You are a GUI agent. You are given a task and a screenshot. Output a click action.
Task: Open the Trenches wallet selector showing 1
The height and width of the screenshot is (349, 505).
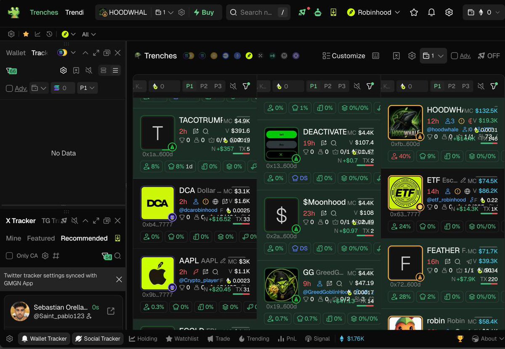433,56
